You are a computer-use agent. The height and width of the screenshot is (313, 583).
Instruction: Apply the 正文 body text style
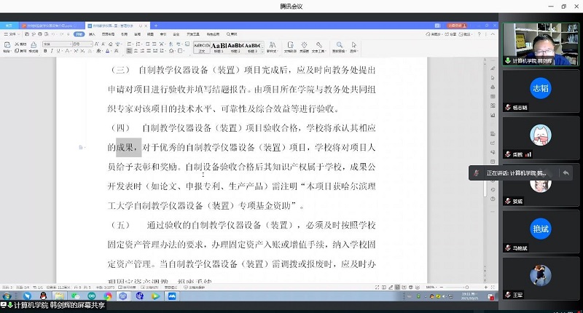pos(201,46)
